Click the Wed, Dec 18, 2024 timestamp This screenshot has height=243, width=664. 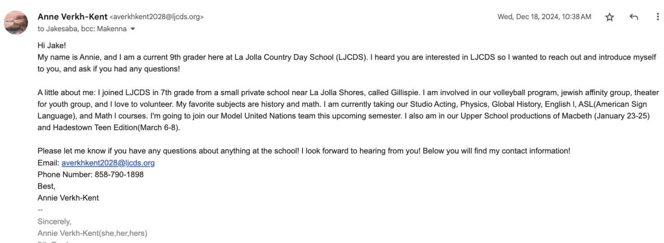[544, 17]
